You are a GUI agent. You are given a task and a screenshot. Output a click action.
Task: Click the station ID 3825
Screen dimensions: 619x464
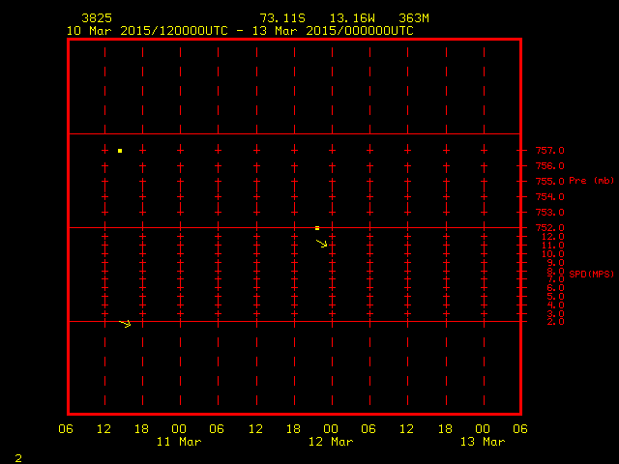96,18
